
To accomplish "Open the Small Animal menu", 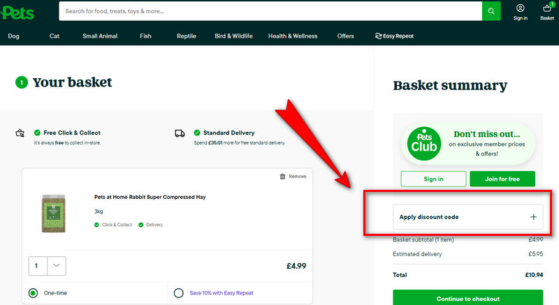I will (100, 36).
